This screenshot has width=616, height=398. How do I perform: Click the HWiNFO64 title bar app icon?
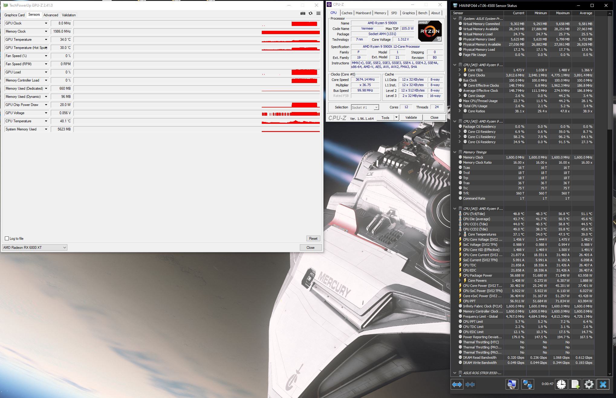[455, 5]
